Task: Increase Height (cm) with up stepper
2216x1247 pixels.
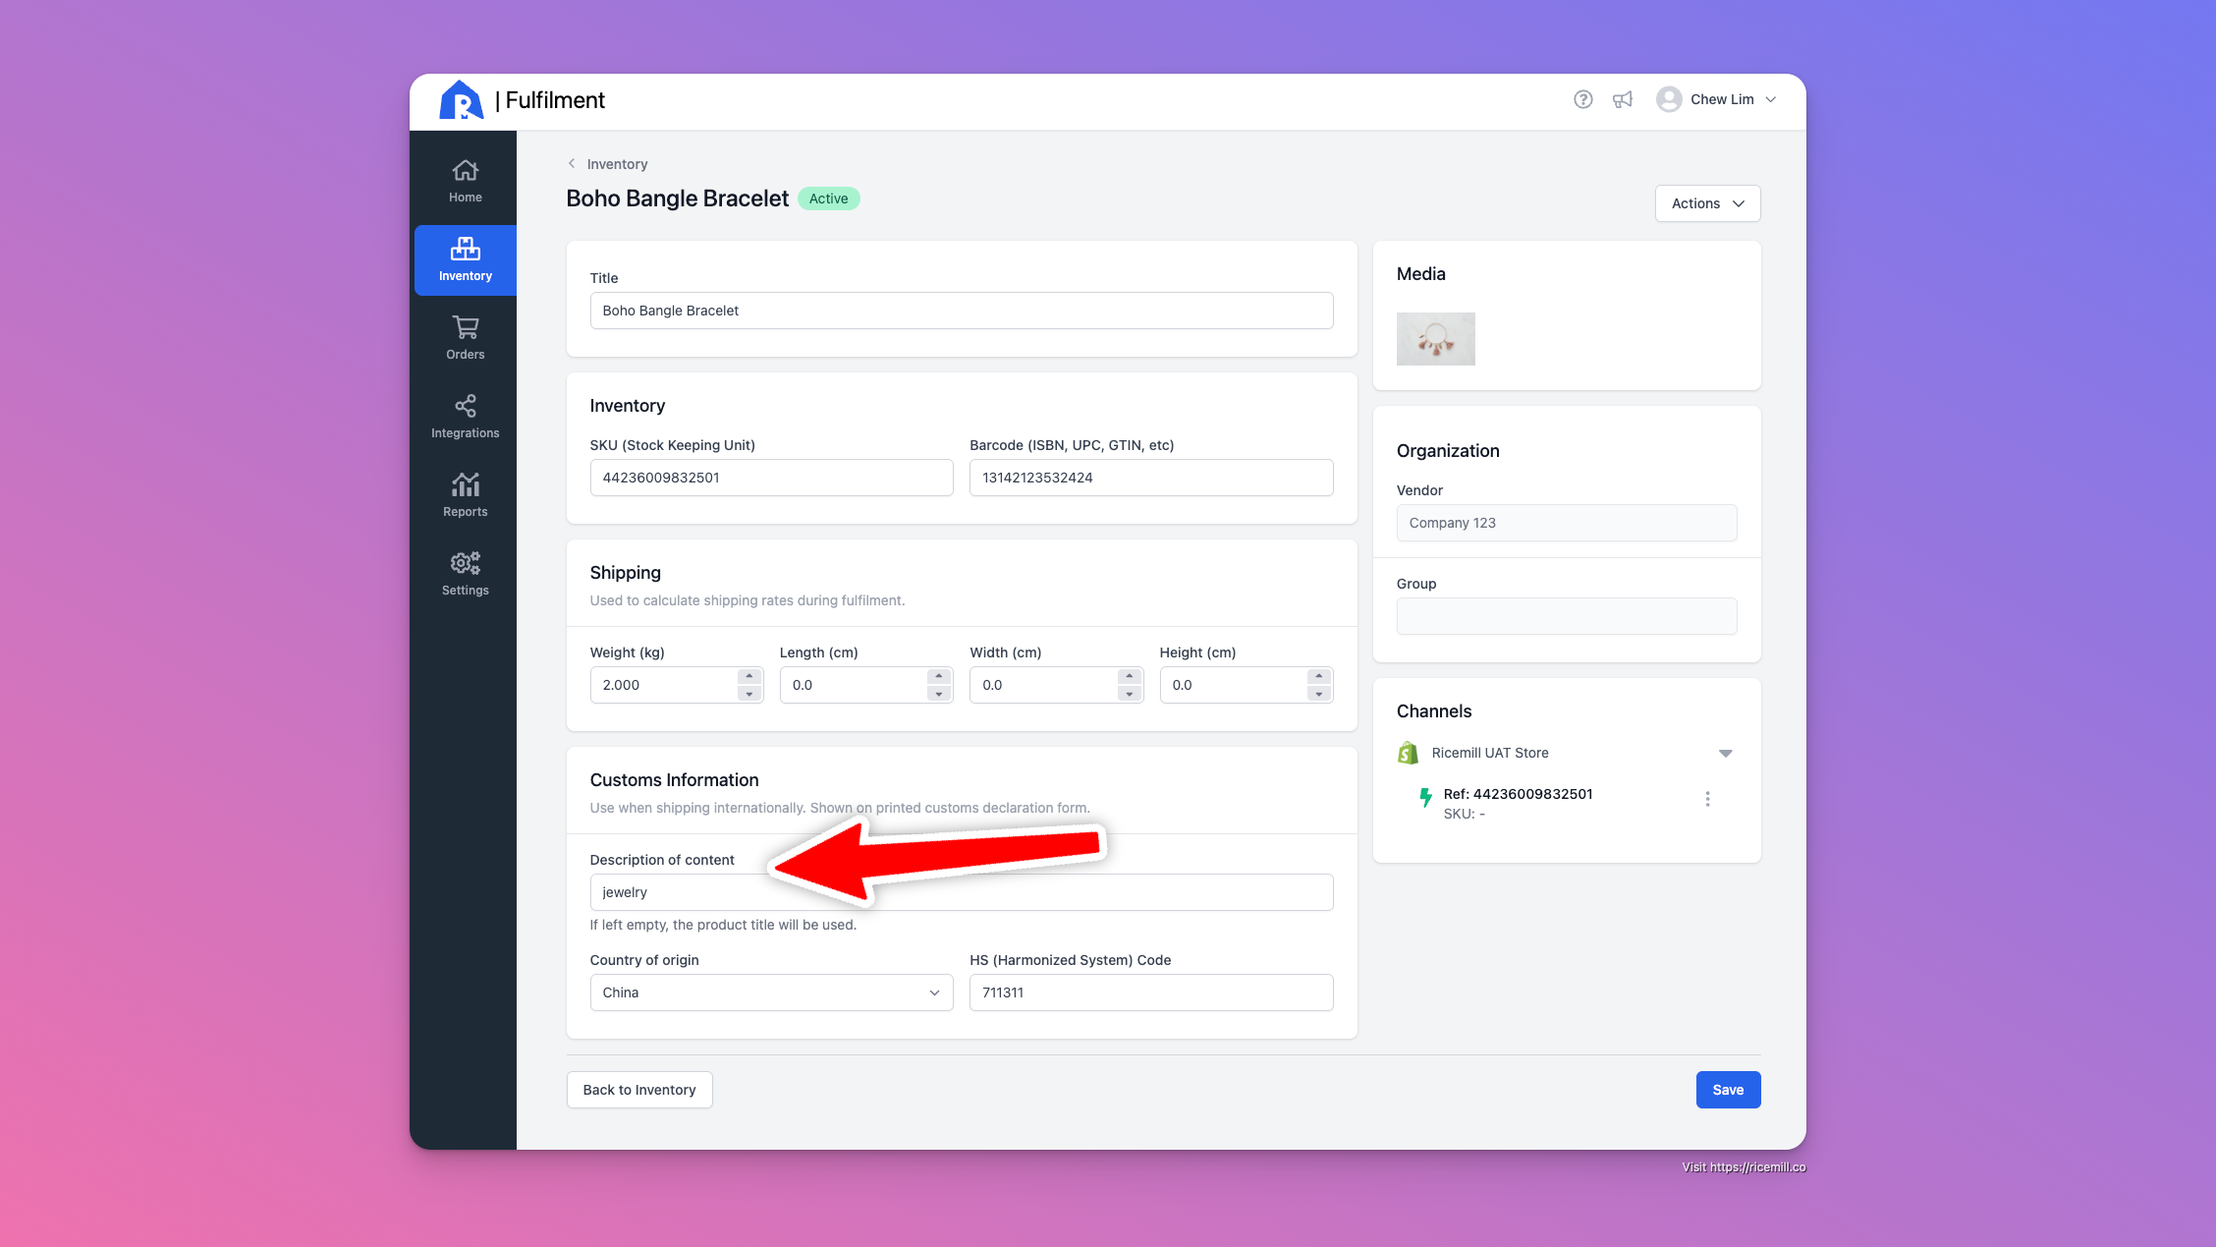Action: pyautogui.click(x=1319, y=676)
